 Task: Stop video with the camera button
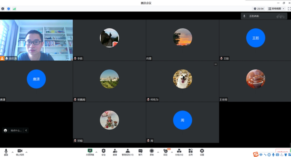coord(20,152)
